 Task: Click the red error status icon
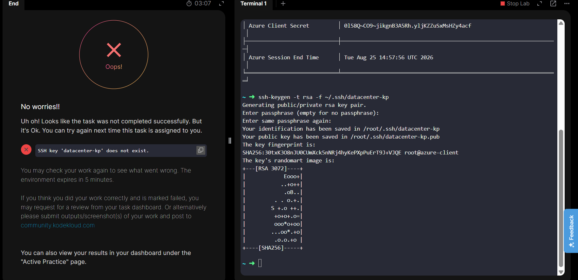point(26,150)
